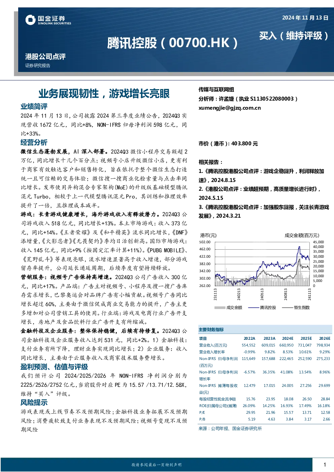Click the P/B row label
334x472 pixels.
coord(202,419)
